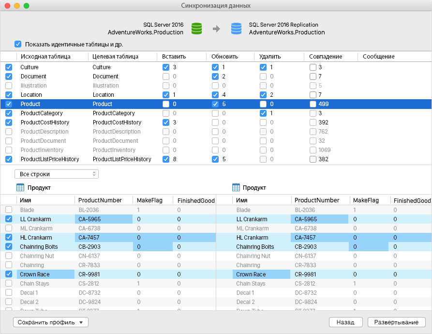Uncheck Показать идентичные таблицы и др.
Screen dimensions: 432x334
(18, 44)
